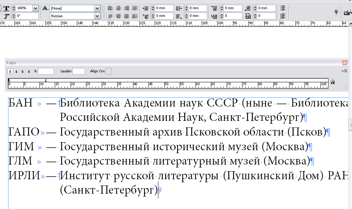Click the word ИРЛИ in the text

coord(24,176)
